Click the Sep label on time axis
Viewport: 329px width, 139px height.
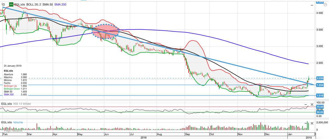(188, 134)
